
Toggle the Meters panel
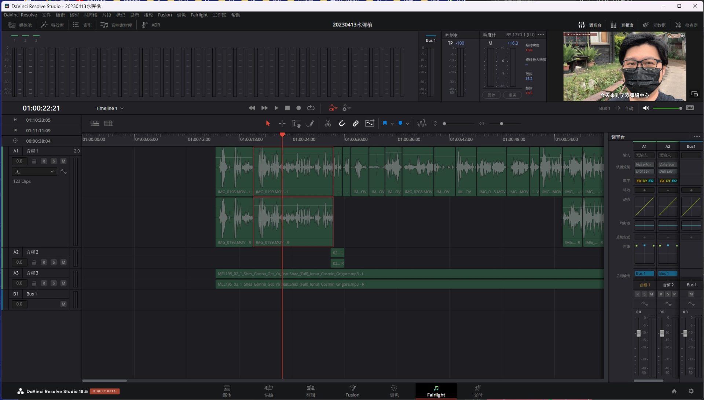click(x=622, y=25)
